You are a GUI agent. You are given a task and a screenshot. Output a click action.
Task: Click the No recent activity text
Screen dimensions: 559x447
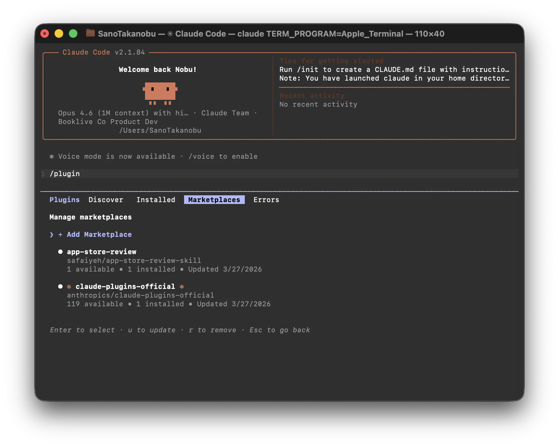pos(318,104)
